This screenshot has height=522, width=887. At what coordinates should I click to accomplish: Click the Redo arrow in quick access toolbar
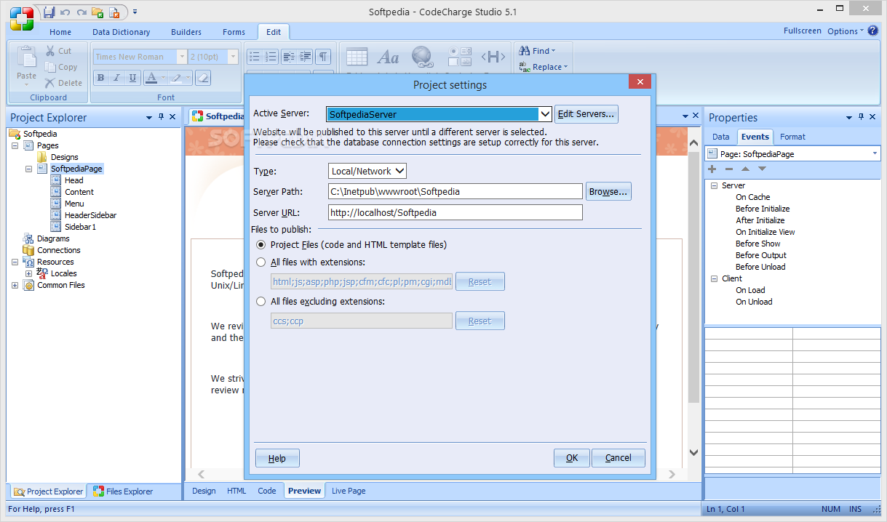point(81,12)
